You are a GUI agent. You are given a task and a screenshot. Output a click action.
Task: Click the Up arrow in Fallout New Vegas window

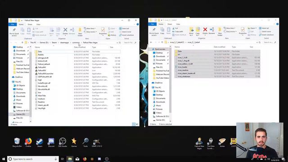pyautogui.click(x=22, y=42)
